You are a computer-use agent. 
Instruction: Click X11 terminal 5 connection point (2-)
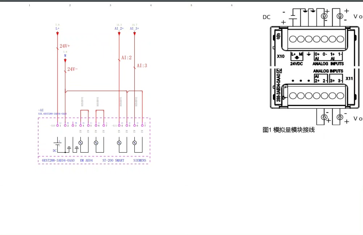tap(127, 125)
